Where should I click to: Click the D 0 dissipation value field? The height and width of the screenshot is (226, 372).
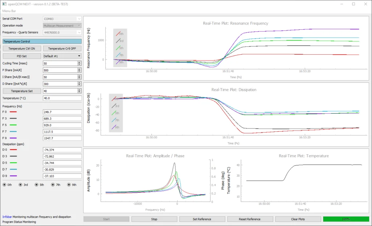pyautogui.click(x=62, y=150)
